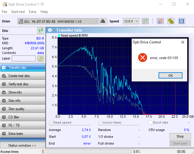The height and width of the screenshot is (154, 194).
Task: Click the Opti Drive Control app icon in the title bar
Action: pos(4,4)
